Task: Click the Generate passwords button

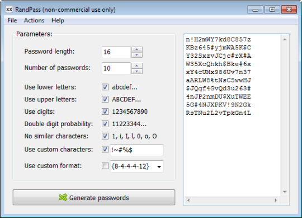Action: pos(94,197)
